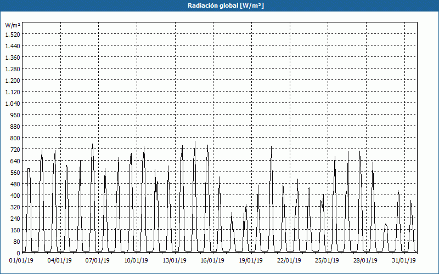The width and height of the screenshot is (439, 274).
Task: Click the 80 y-axis label
Action: pos(17,242)
